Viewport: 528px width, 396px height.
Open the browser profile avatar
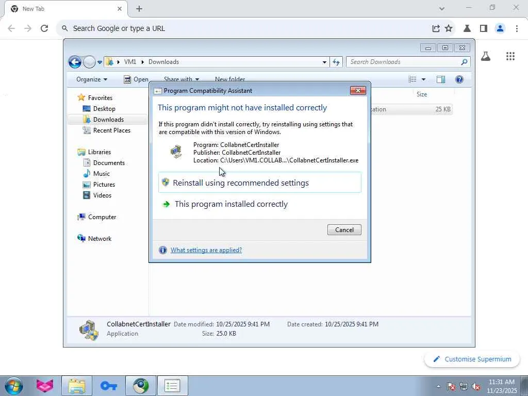[500, 28]
